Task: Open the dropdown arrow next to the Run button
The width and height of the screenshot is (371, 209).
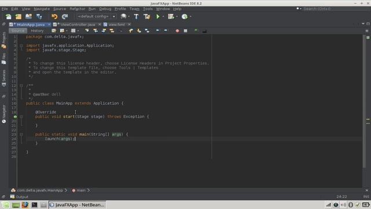Action: [x=163, y=17]
